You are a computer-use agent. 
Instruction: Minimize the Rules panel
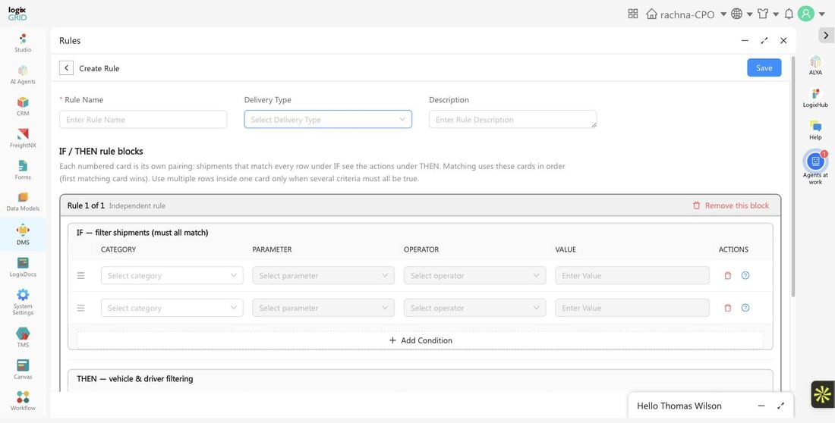[x=745, y=40]
